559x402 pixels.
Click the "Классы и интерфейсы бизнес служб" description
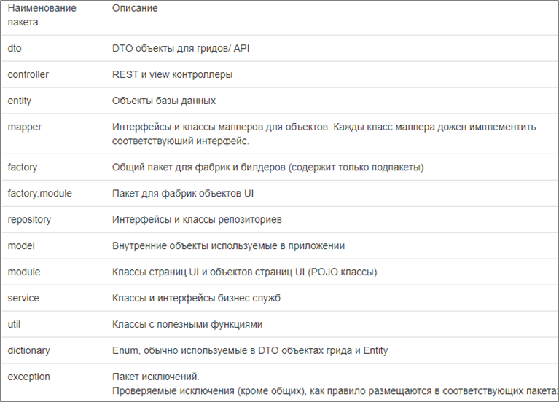pos(196,298)
